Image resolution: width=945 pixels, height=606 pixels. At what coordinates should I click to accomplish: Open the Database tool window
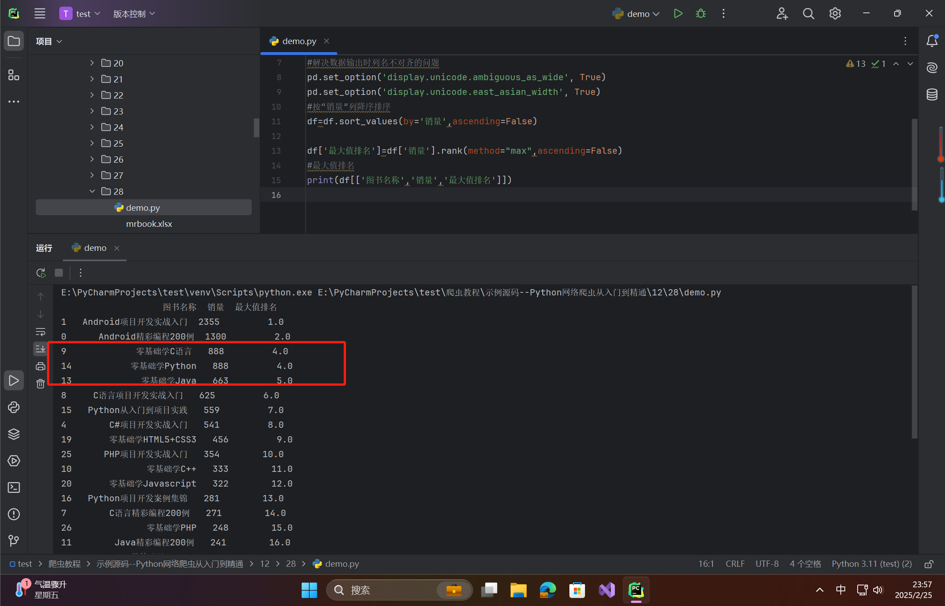[932, 94]
